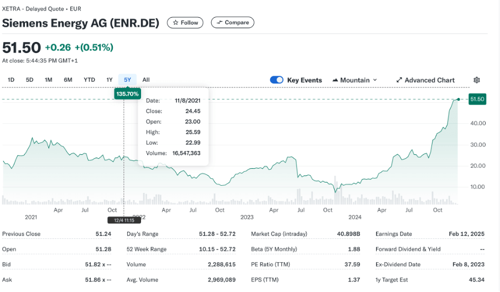
Task: Click the 51.50 current price marker
Action: [477, 99]
